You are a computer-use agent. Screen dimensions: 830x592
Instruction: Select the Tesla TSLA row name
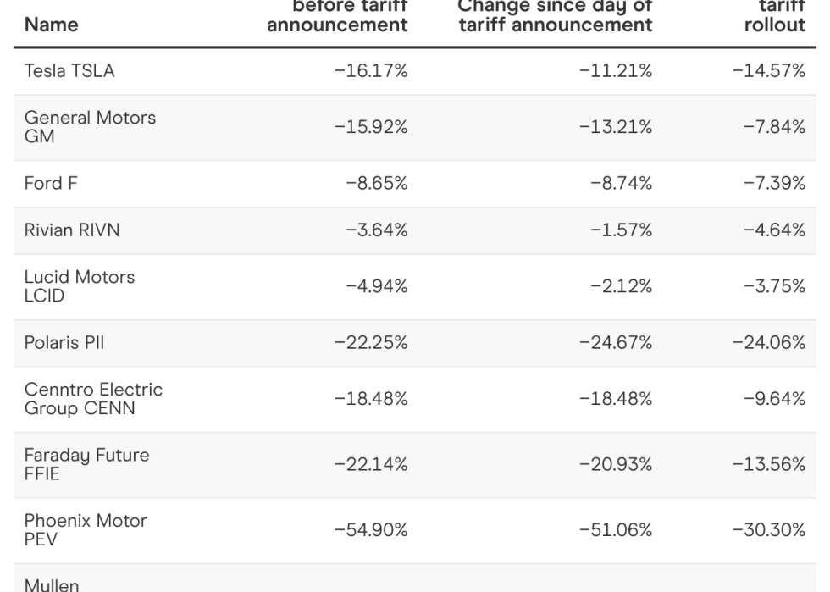point(70,71)
